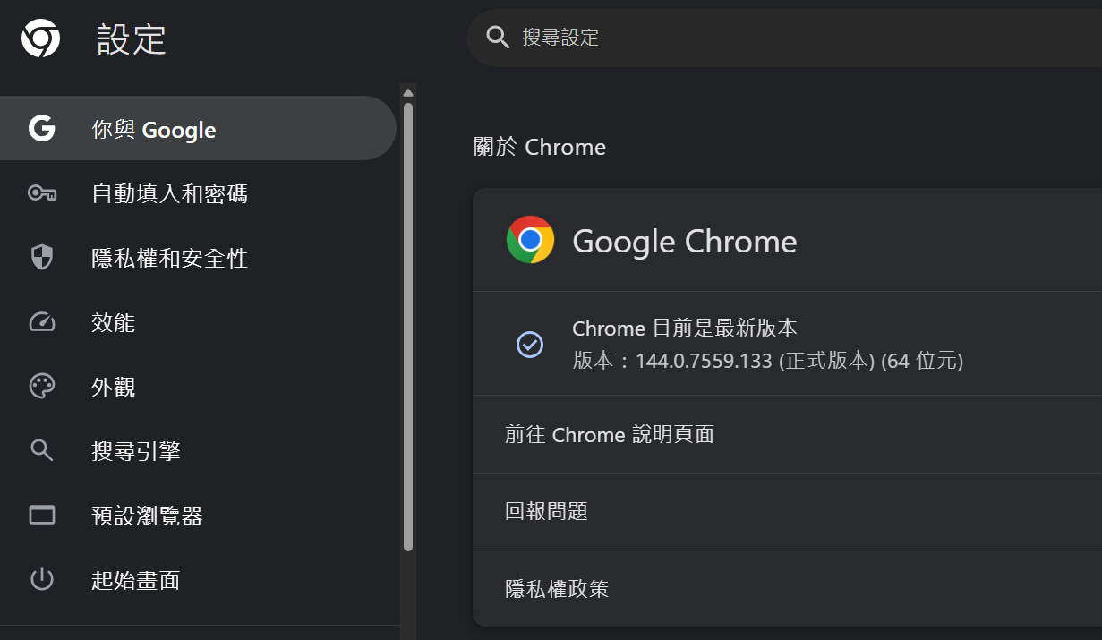Viewport: 1102px width, 640px height.
Task: Click the 關於 Chrome page heading
Action: point(540,148)
